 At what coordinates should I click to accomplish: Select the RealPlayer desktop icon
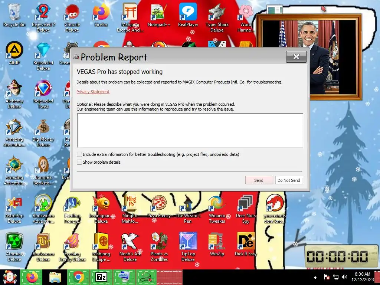[x=188, y=15]
